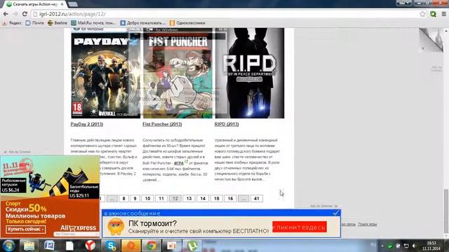Open the Beeline bookmark
The height and width of the screenshot is (252, 449).
(x=58, y=23)
